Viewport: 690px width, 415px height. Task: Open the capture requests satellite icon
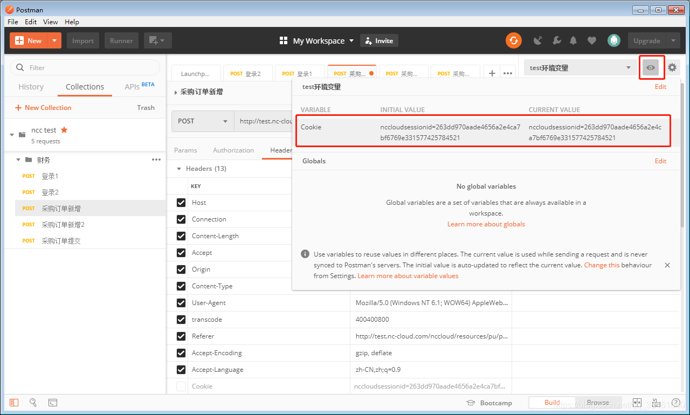[x=537, y=40]
